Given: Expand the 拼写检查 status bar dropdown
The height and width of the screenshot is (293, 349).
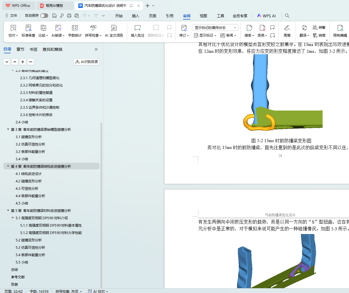Looking at the screenshot, I should pos(81,291).
